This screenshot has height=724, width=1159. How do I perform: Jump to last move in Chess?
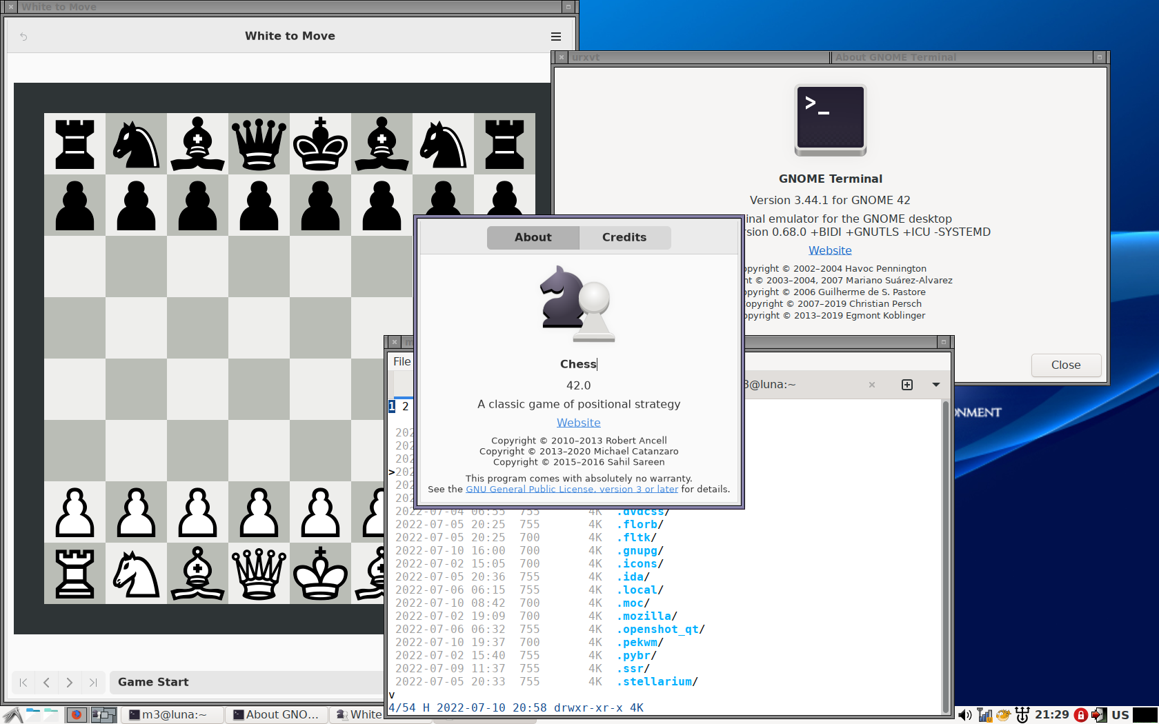coord(93,683)
